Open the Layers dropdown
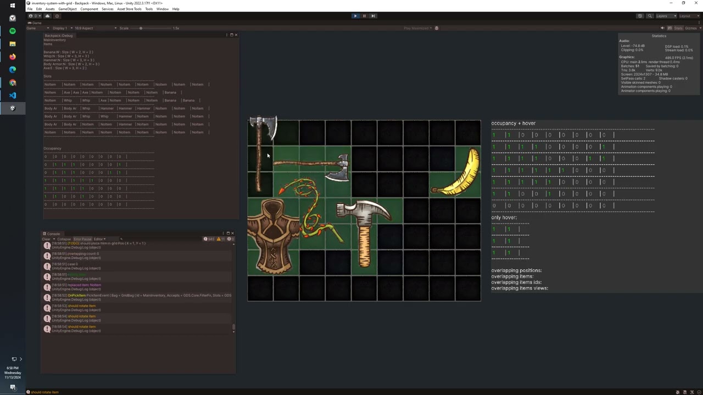703x395 pixels. click(x=666, y=16)
